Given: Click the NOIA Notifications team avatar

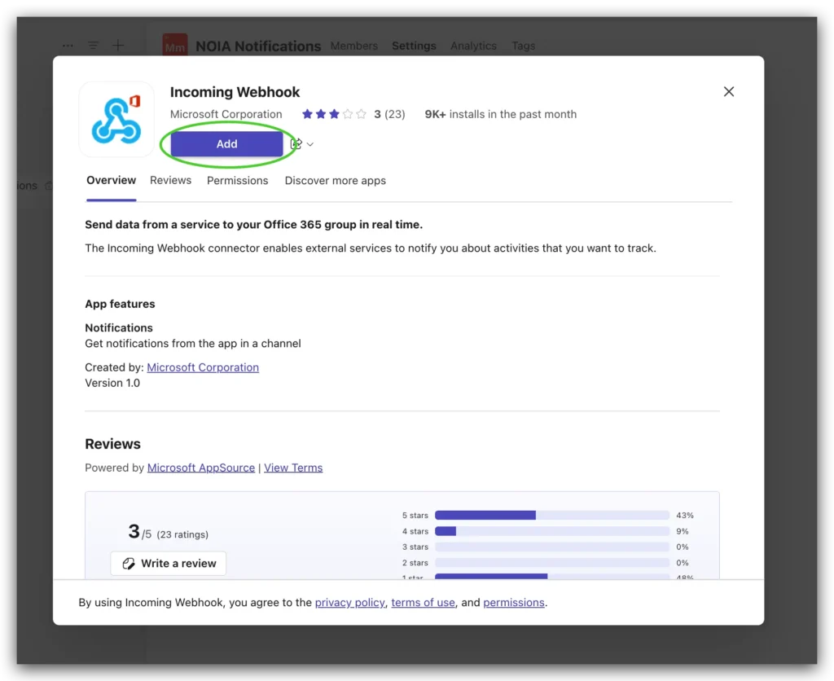Looking at the screenshot, I should click(174, 46).
